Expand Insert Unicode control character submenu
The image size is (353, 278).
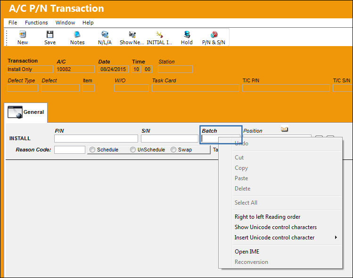287,238
